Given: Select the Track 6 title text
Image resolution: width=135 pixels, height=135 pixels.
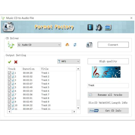Looking at the screenshot, I should 45,91.
